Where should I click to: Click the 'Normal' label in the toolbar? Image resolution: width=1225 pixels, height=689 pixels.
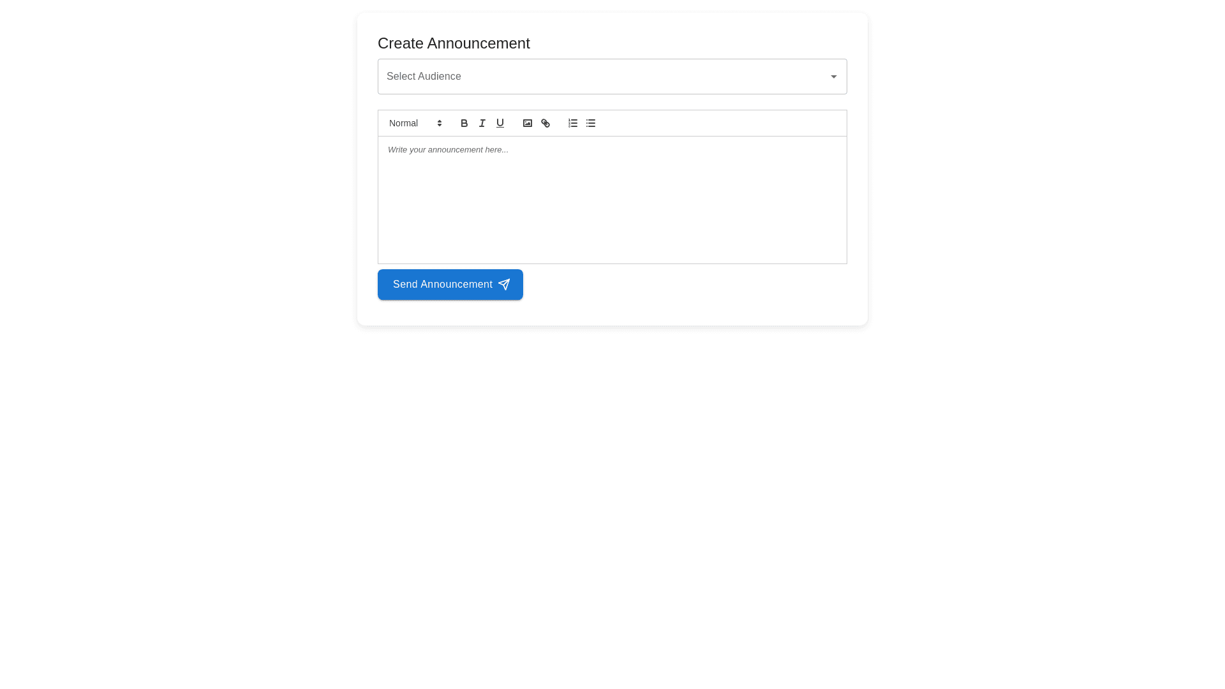point(403,123)
